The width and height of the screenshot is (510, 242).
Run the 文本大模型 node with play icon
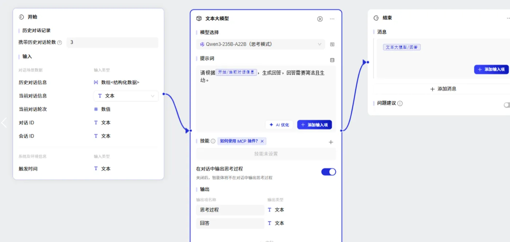320,19
